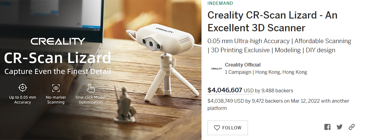Click the heart icon in Follow button
Screen dimensions: 376x140
pos(217,128)
